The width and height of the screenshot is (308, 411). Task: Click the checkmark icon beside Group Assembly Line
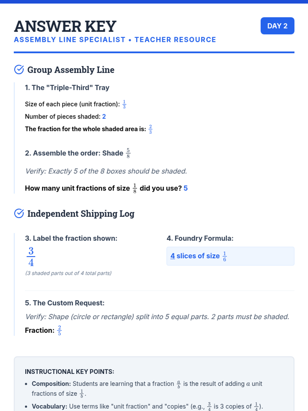(x=19, y=70)
